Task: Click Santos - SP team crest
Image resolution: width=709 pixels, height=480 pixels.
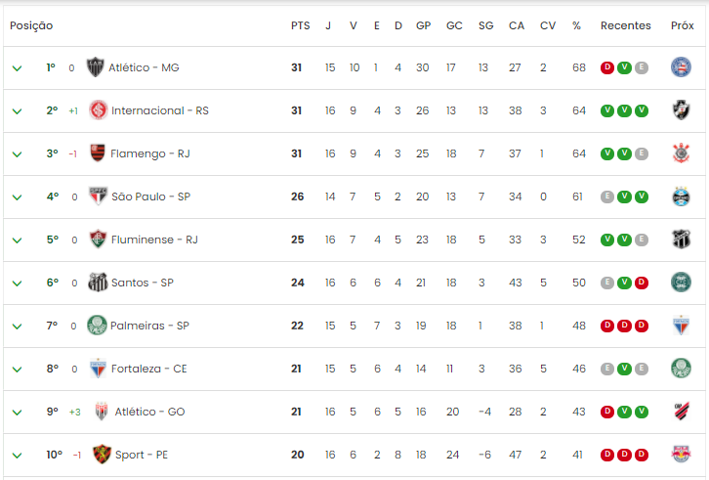Action: coord(98,283)
